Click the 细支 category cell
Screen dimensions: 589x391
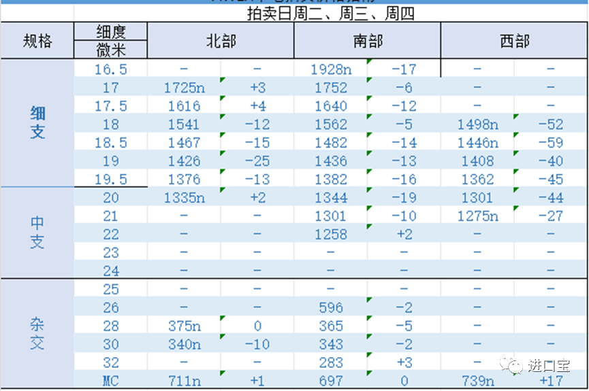(x=37, y=123)
